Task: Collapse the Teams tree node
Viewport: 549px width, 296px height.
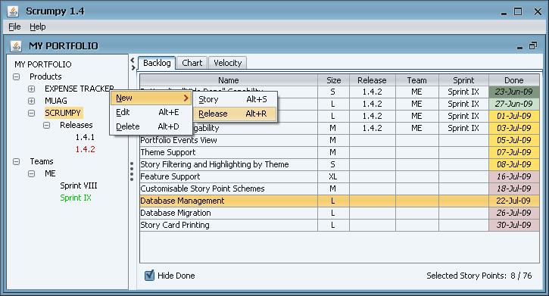Action: pos(16,162)
